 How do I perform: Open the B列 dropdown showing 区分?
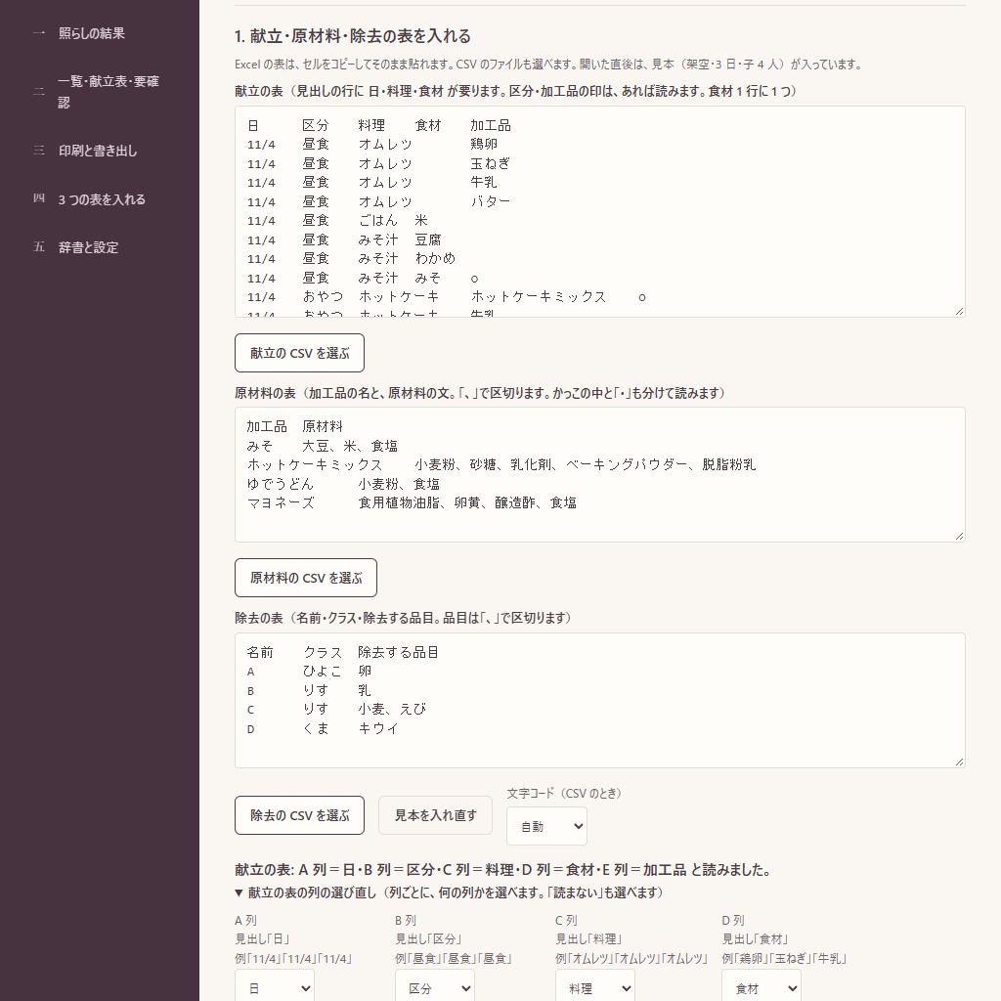click(x=435, y=987)
